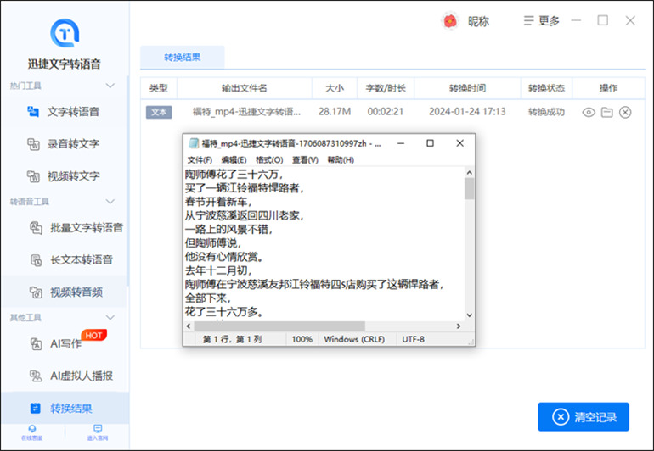Delete the 福特_mp4 conversion record
Viewport: 654px width, 451px height.
click(x=625, y=112)
